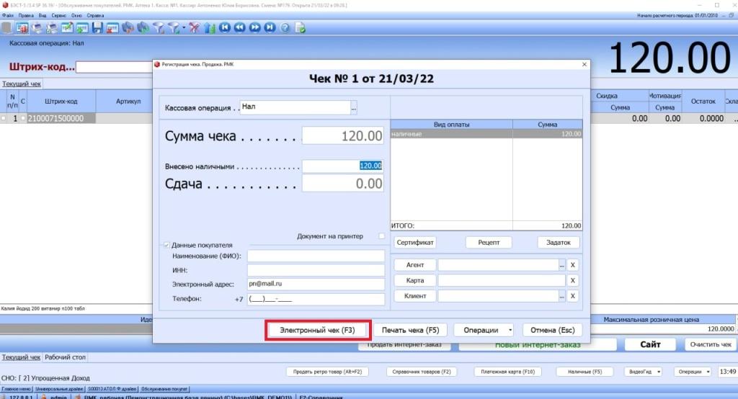Tick the checkbox in the first table row

point(4,118)
